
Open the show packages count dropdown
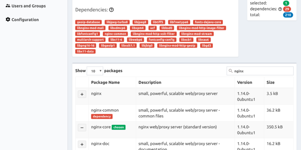pos(94,71)
